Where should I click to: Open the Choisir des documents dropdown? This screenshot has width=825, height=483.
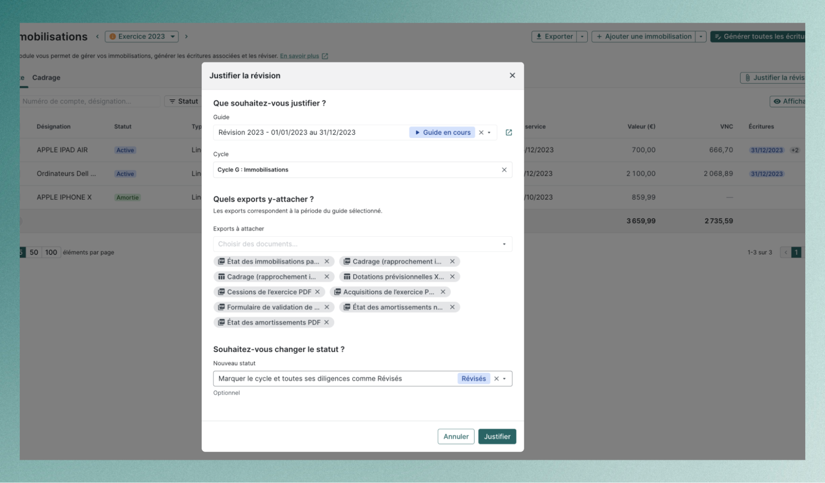362,244
